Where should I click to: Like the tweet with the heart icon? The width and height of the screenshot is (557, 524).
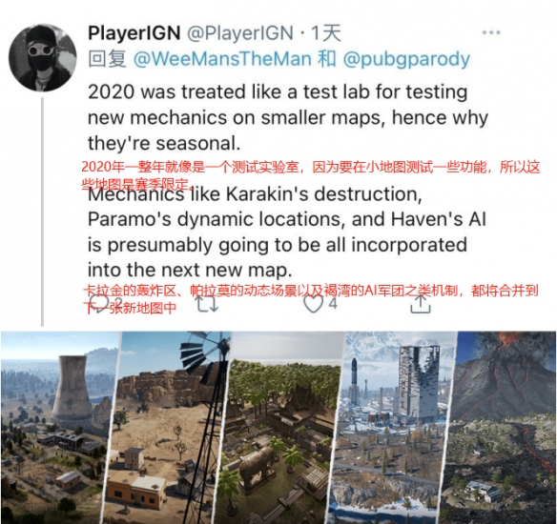pyautogui.click(x=313, y=304)
